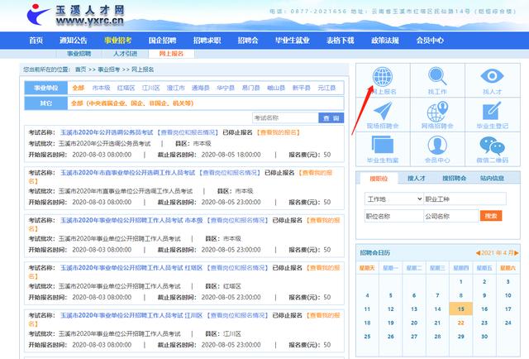529x359 pixels.
Task: Open the 表格下载 menu item
Action: pos(340,41)
